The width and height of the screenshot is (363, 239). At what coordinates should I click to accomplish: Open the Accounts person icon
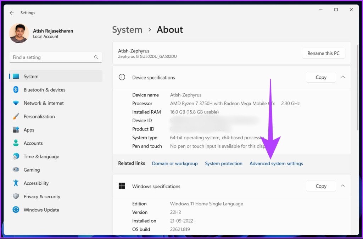pos(16,143)
